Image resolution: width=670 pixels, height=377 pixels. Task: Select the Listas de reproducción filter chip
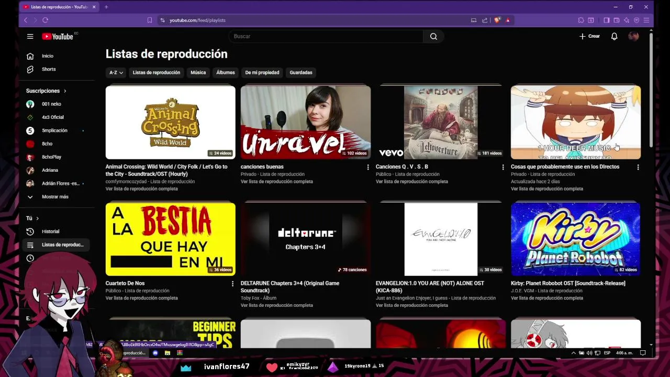coord(156,72)
